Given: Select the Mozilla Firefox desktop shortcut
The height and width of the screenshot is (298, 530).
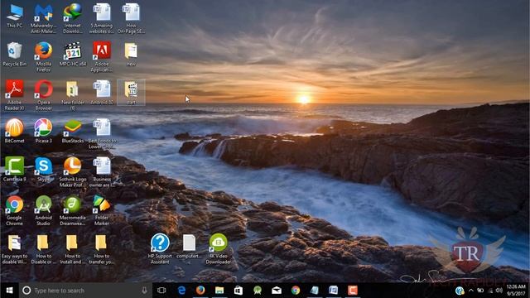Looking at the screenshot, I should [44, 57].
